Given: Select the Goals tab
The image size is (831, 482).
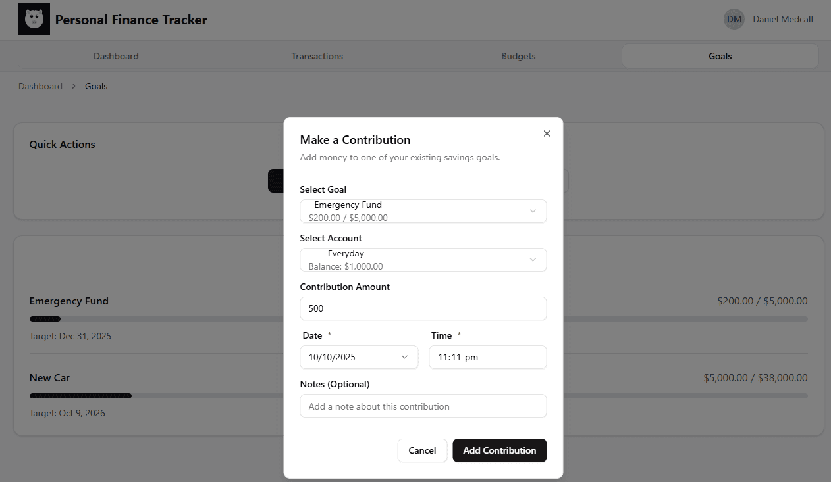Looking at the screenshot, I should [x=720, y=56].
